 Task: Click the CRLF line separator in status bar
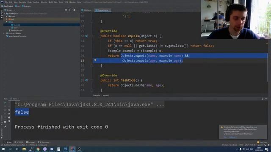(x=246, y=145)
